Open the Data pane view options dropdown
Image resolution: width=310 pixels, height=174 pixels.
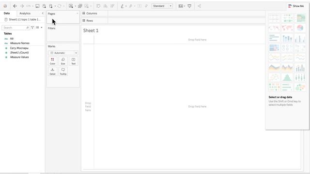(x=42, y=28)
